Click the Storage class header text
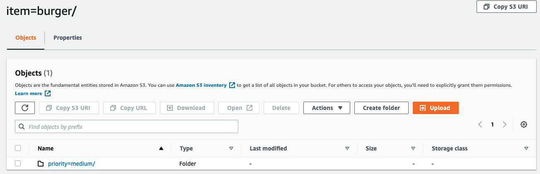 450,148
